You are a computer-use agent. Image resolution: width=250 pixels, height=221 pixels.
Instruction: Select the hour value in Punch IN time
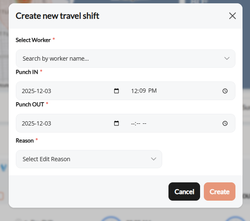[134, 91]
